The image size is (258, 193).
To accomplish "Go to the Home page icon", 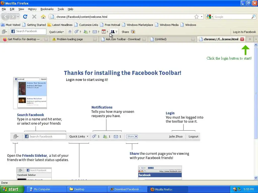I will 43,17.
